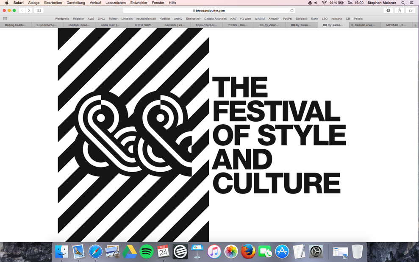Open Firefox from the Dock
This screenshot has height=262, width=419.
[248, 251]
